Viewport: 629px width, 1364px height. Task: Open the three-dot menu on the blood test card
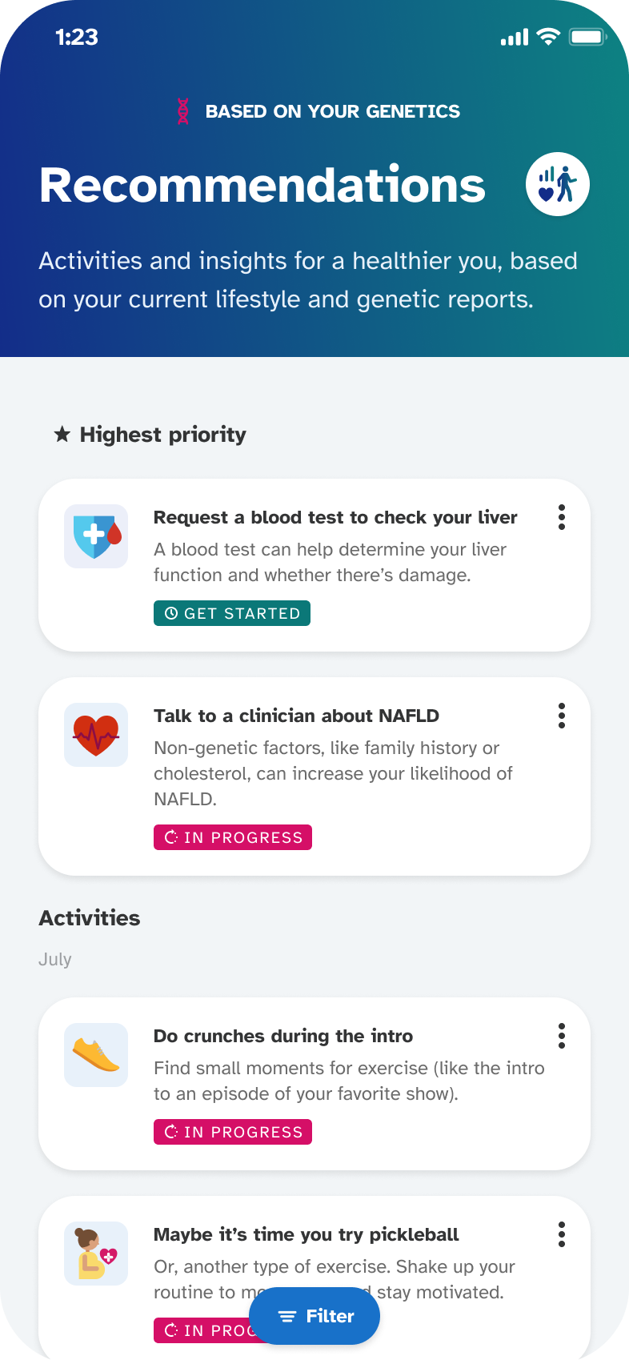click(x=562, y=518)
